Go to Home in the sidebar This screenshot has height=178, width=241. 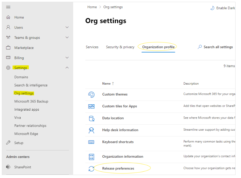19,17
